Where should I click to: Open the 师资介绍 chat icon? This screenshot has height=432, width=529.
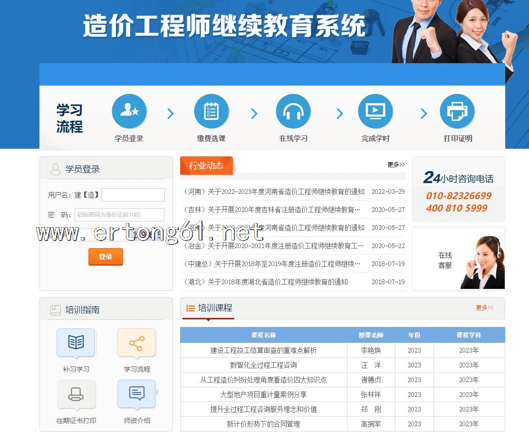point(136,394)
